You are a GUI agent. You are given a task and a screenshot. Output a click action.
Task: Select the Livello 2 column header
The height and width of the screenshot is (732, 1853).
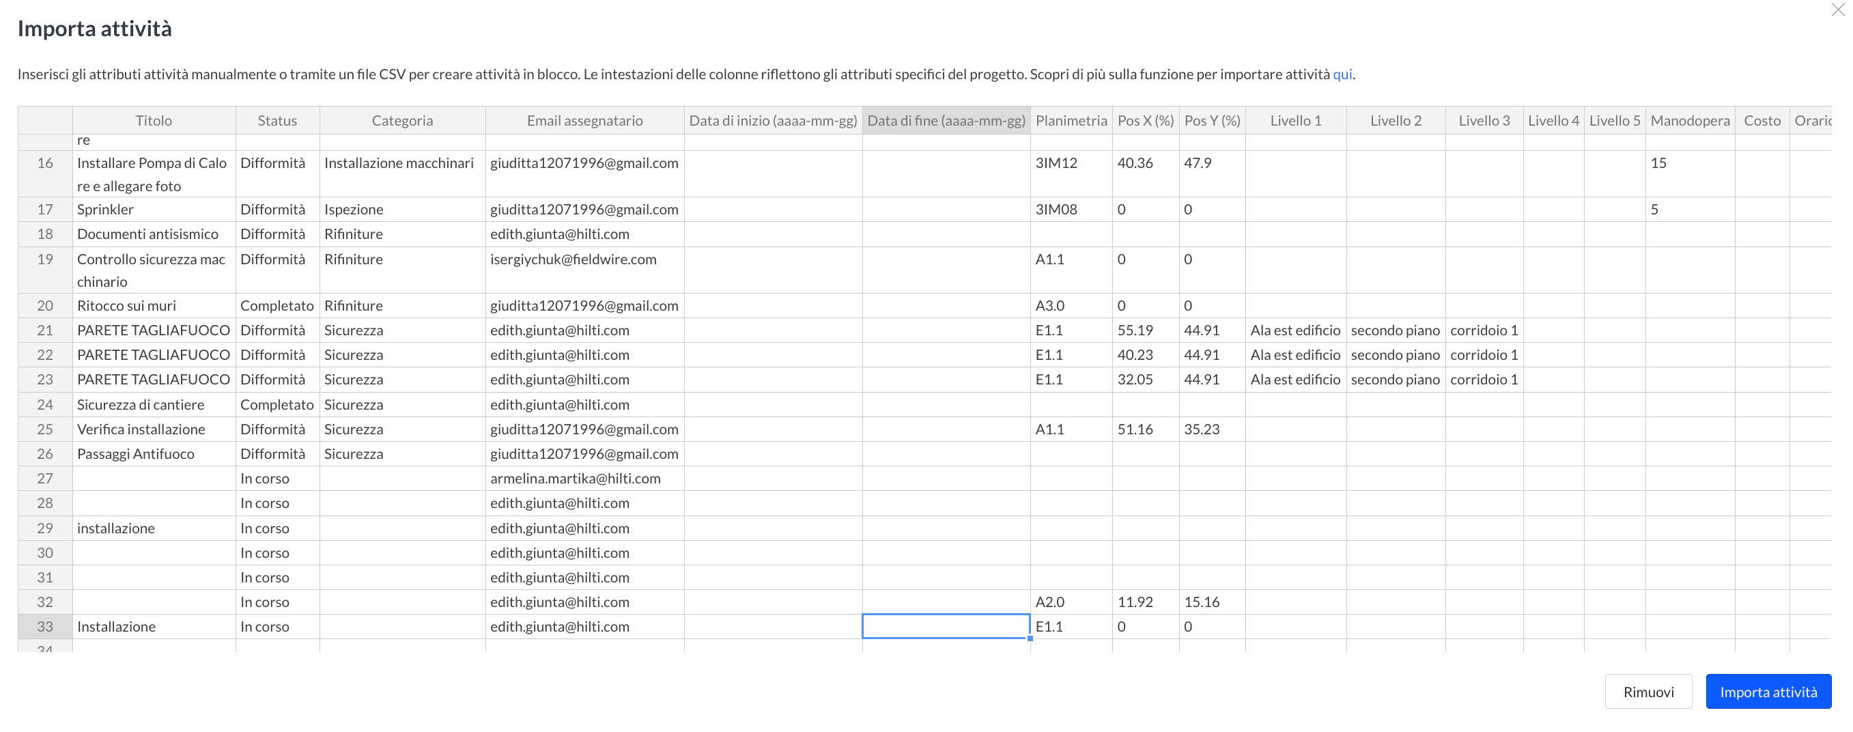[1396, 120]
